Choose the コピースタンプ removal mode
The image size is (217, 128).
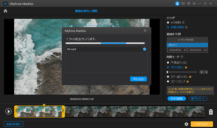pyautogui.click(x=168, y=81)
